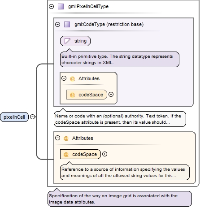Screen dimensions: 200x208
Task: Click the purple square icon beside gml:PixelInCellType
Action: pyautogui.click(x=61, y=7)
